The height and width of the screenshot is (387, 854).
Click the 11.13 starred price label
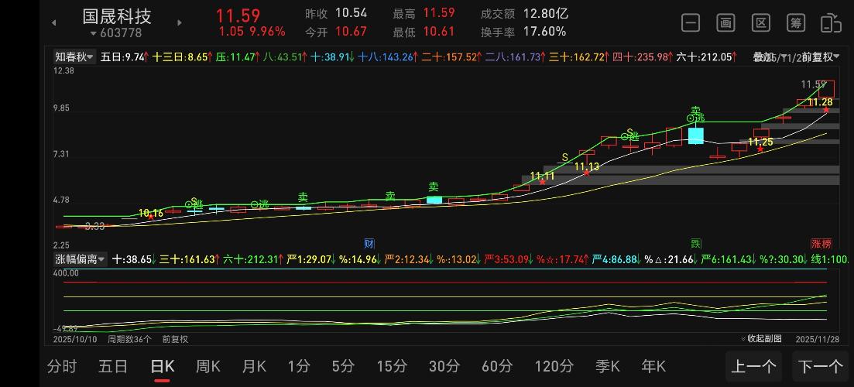(587, 166)
